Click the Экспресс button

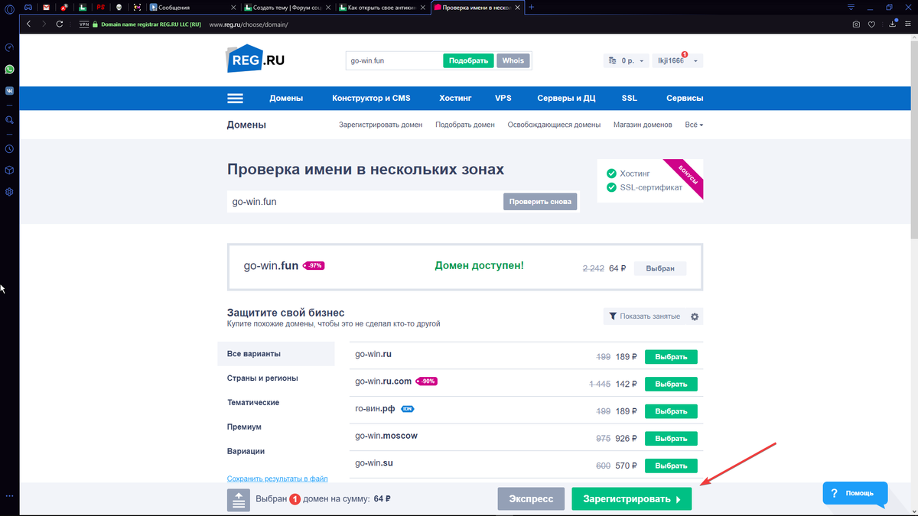pos(531,498)
